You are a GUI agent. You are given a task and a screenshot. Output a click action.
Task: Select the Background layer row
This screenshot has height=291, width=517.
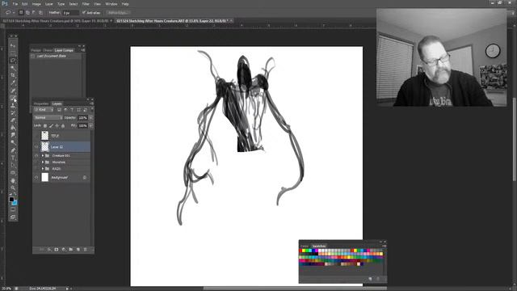click(62, 177)
